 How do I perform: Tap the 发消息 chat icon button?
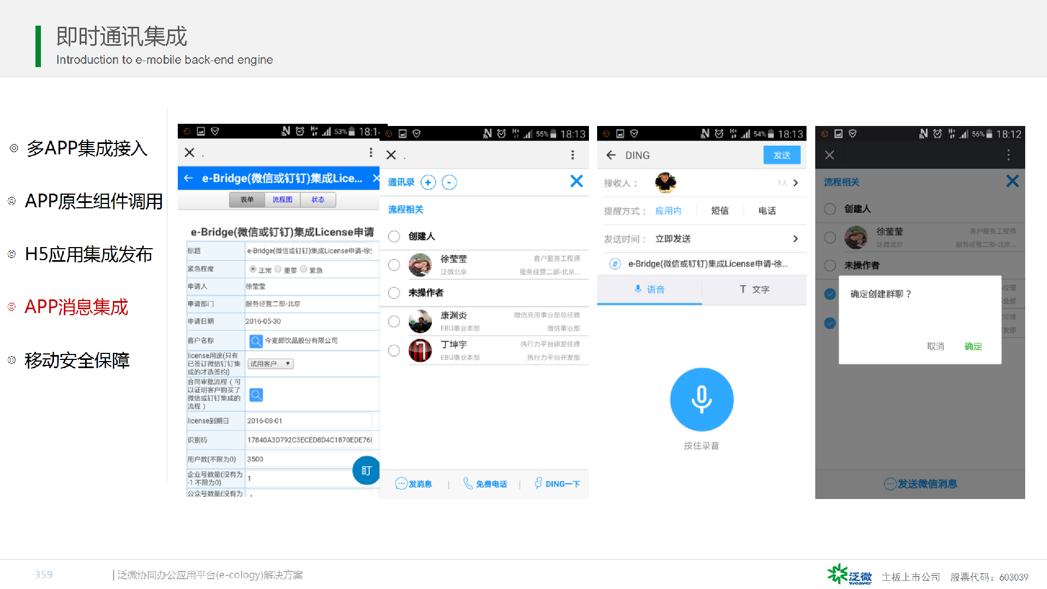coord(413,484)
